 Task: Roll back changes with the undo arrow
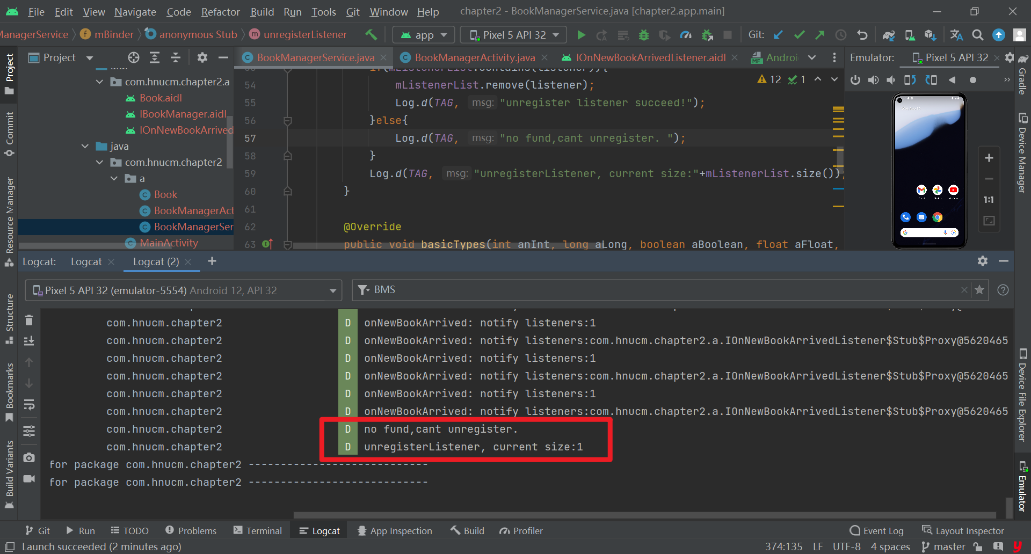pos(862,35)
